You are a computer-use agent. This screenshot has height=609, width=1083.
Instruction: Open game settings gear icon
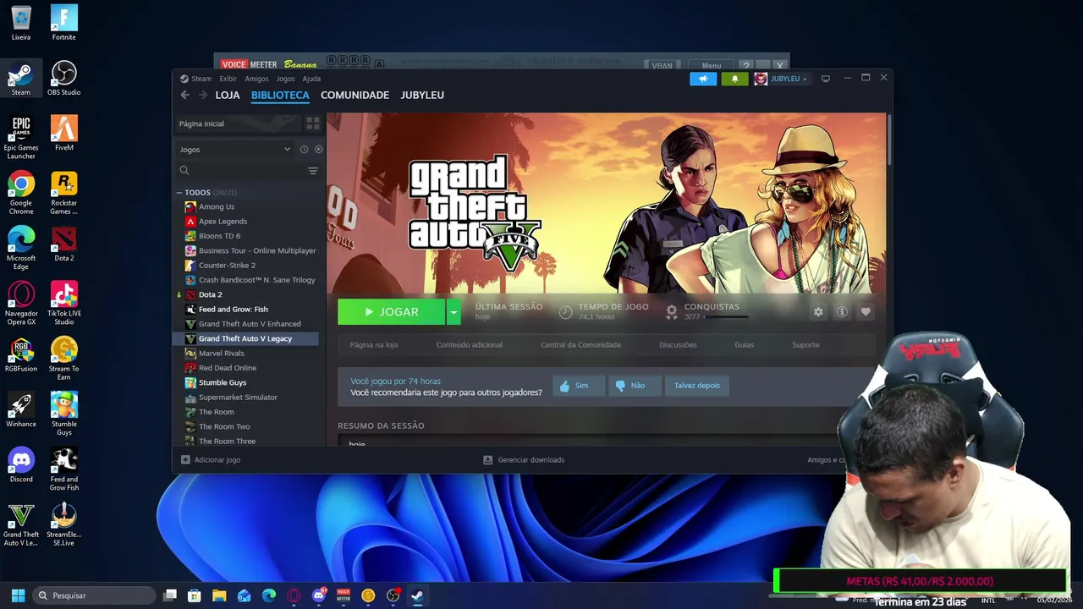[818, 312]
